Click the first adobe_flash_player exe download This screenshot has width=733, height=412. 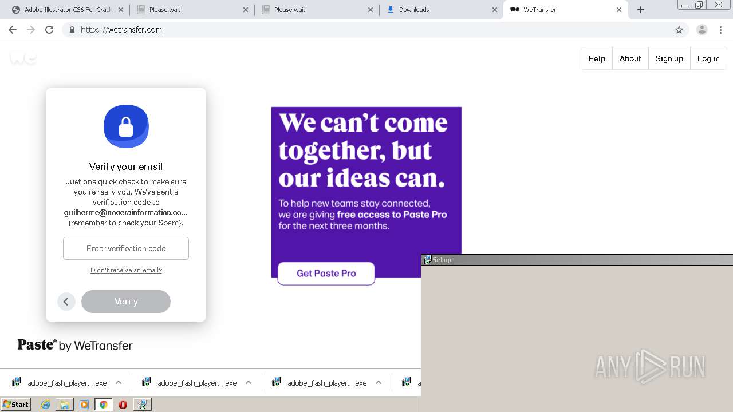click(x=59, y=383)
